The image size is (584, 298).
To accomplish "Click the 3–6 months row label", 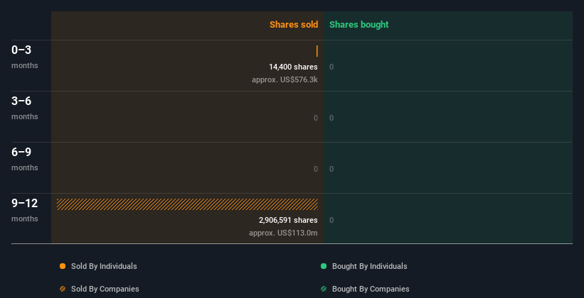I will [x=25, y=108].
